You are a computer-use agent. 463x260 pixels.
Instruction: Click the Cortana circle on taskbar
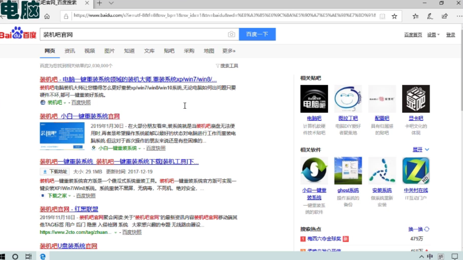[x=15, y=256]
